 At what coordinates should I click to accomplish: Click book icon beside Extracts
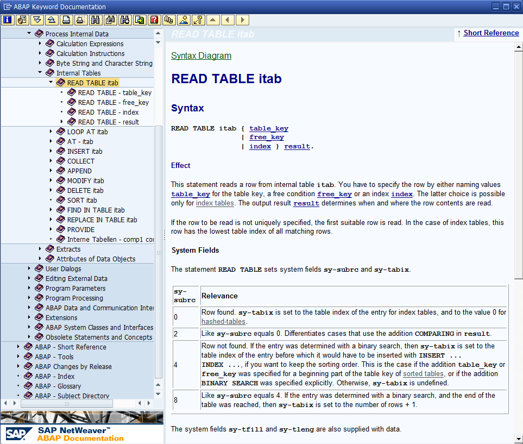[x=50, y=249]
